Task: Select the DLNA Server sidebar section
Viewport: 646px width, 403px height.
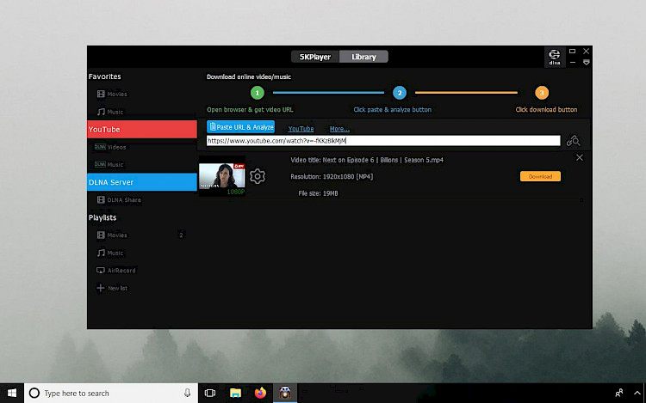Action: (142, 182)
